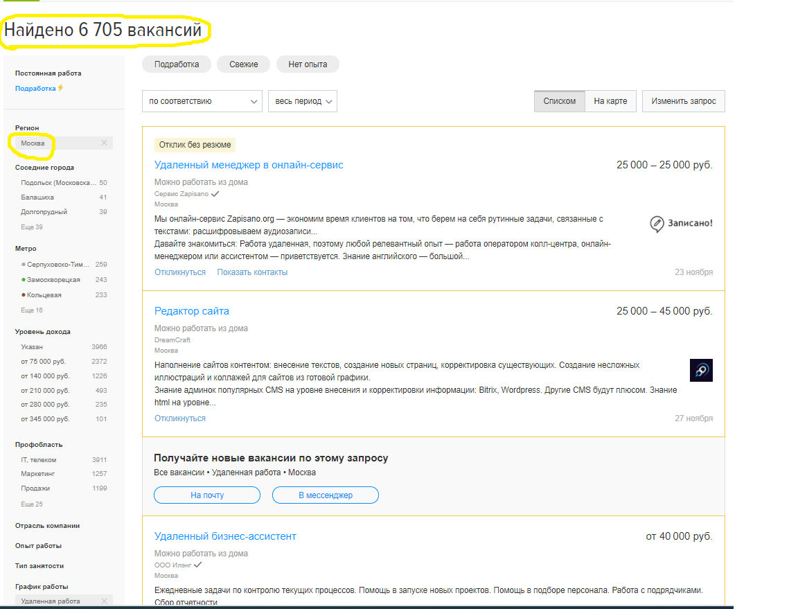Remove the Удаленная работа filter using the X

click(x=104, y=601)
